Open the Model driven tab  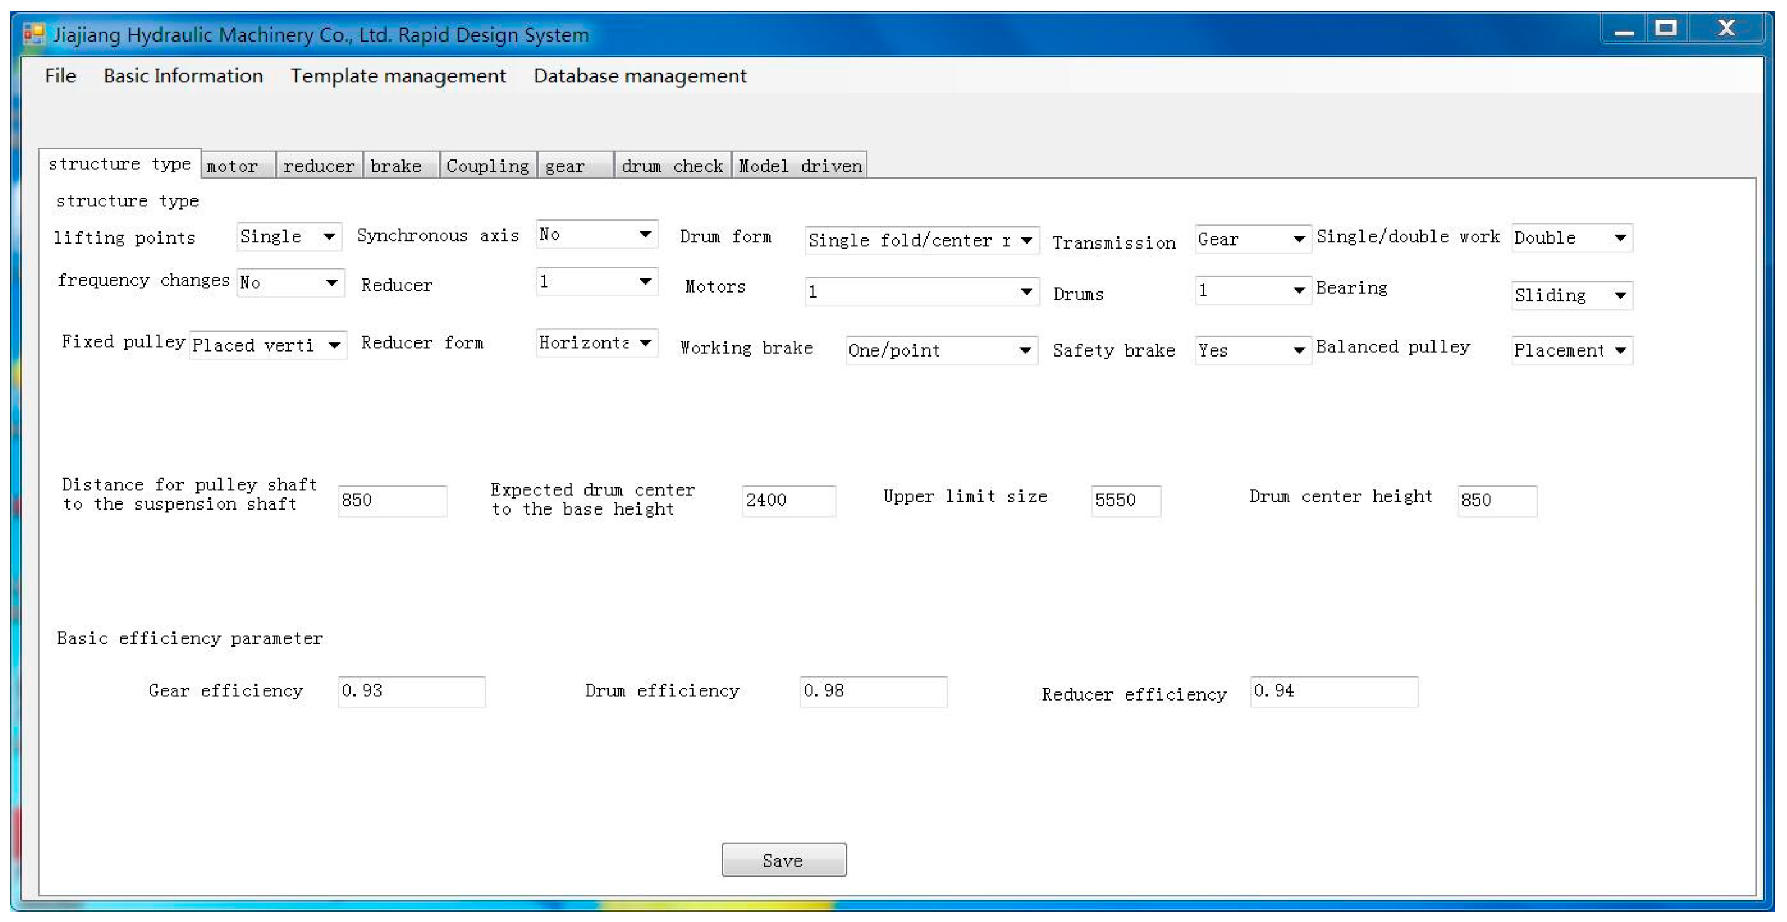coord(800,166)
